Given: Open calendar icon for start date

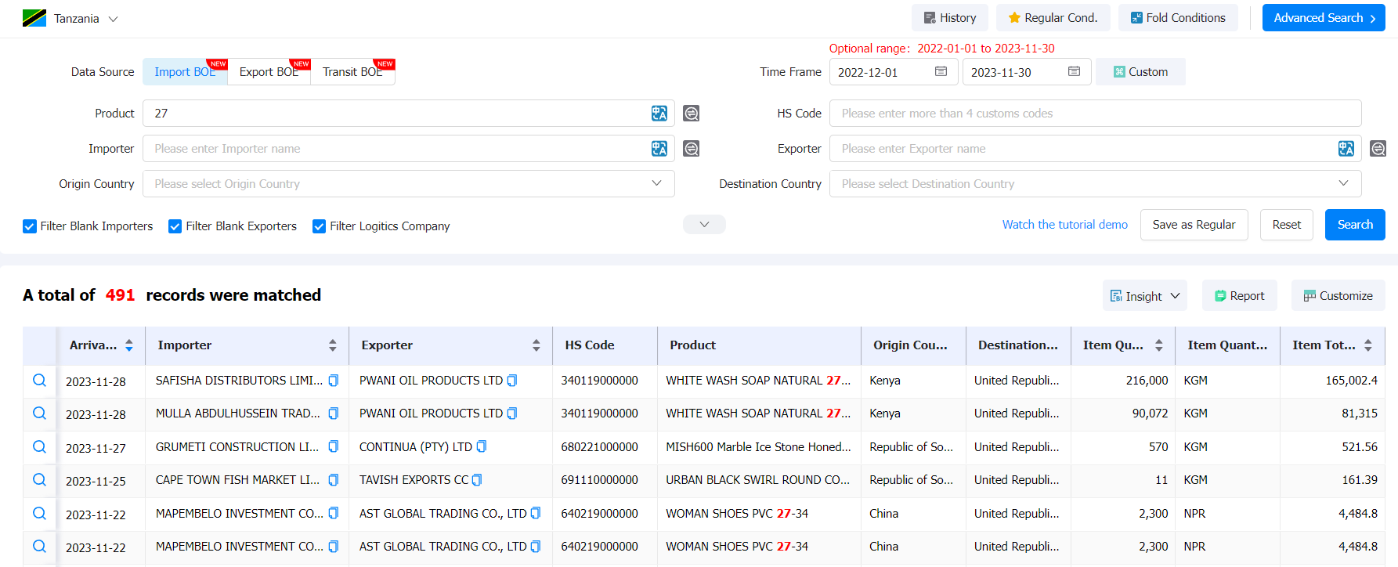Looking at the screenshot, I should [x=941, y=71].
